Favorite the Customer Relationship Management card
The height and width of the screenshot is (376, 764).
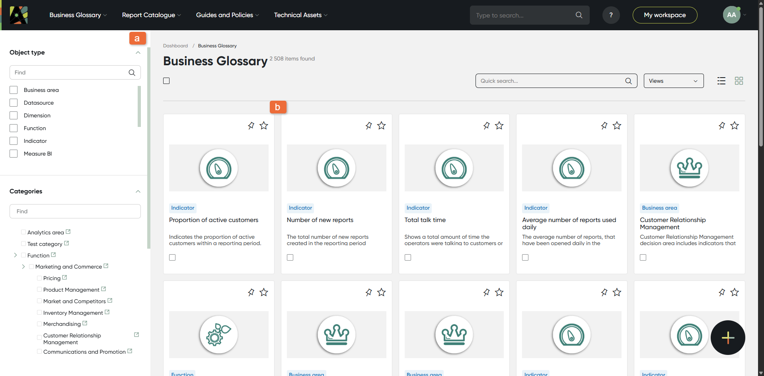point(734,126)
